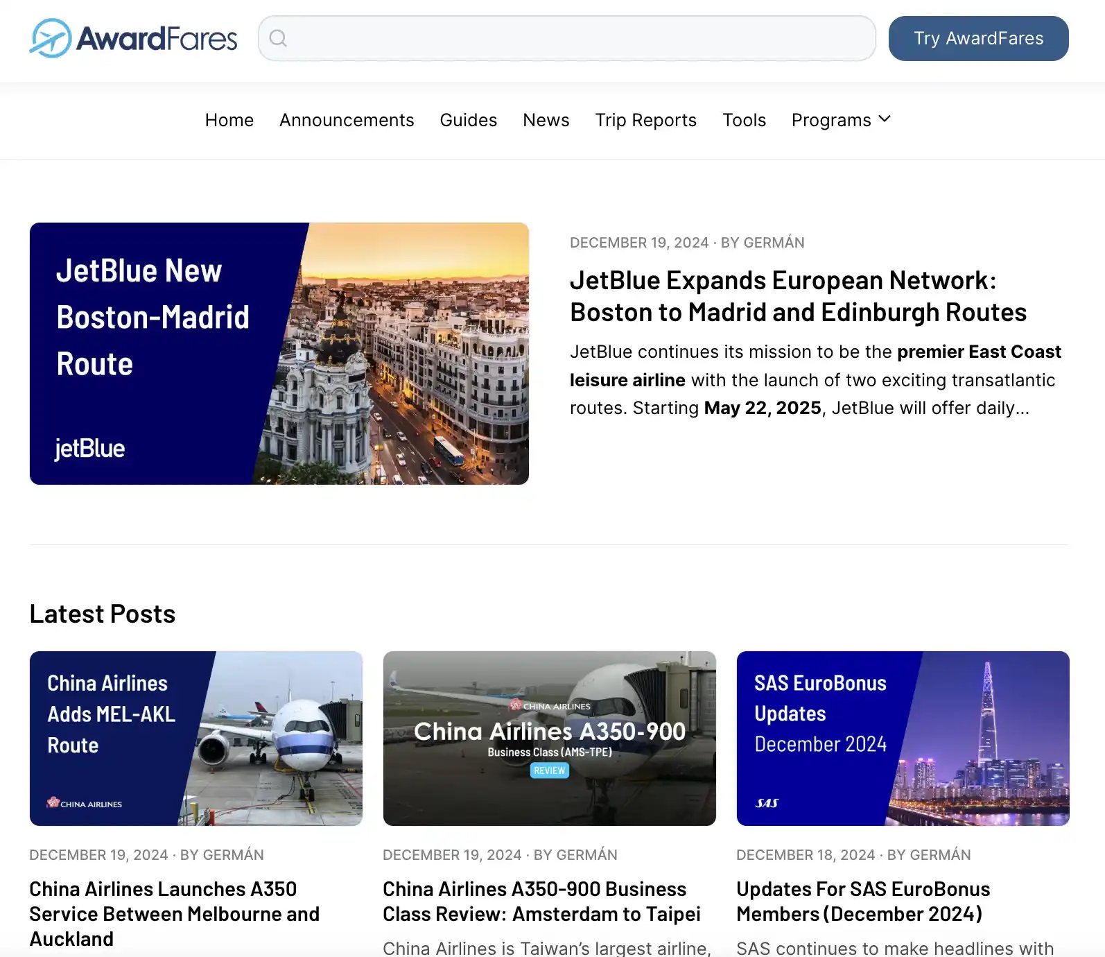Click the AwardFares airplane logo icon
The height and width of the screenshot is (957, 1105).
[x=50, y=38]
